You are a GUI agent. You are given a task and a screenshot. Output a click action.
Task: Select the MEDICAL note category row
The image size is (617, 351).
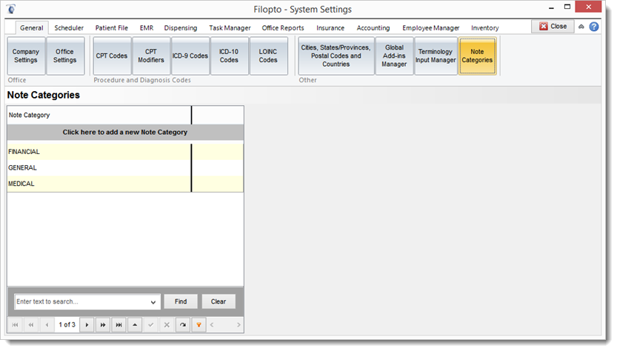(125, 184)
